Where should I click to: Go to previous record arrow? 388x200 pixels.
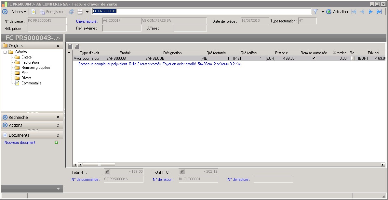[x=362, y=12]
